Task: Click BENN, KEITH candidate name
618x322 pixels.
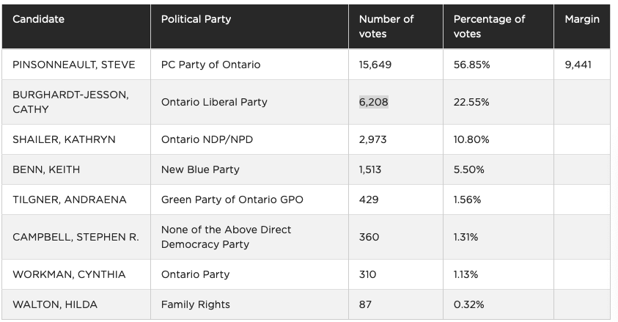Action: (46, 169)
